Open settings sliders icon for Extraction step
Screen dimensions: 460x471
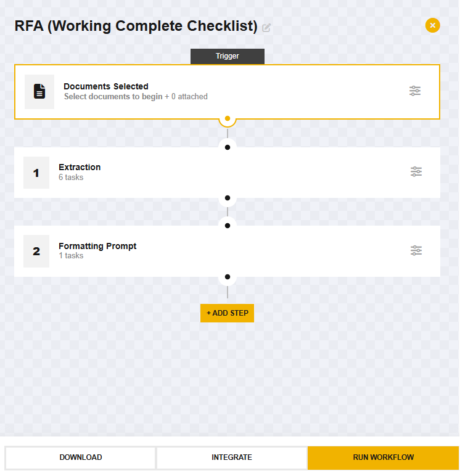click(x=416, y=172)
